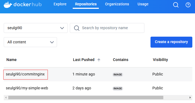Screen dimensions: 195x103
Task: Click the chevron on namespace selector
Action: coord(62,28)
